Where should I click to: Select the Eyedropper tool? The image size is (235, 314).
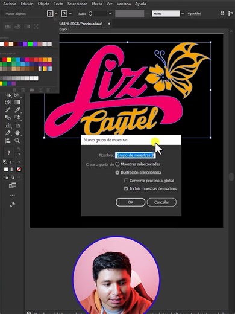(17, 110)
